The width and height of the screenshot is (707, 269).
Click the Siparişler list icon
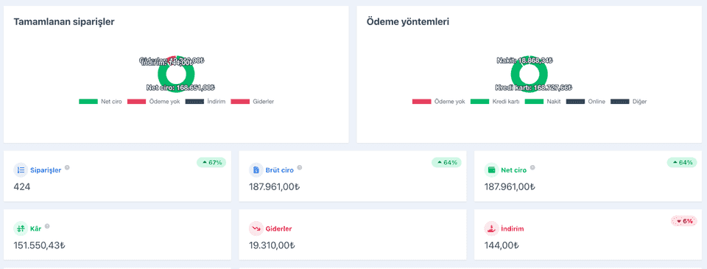point(21,170)
